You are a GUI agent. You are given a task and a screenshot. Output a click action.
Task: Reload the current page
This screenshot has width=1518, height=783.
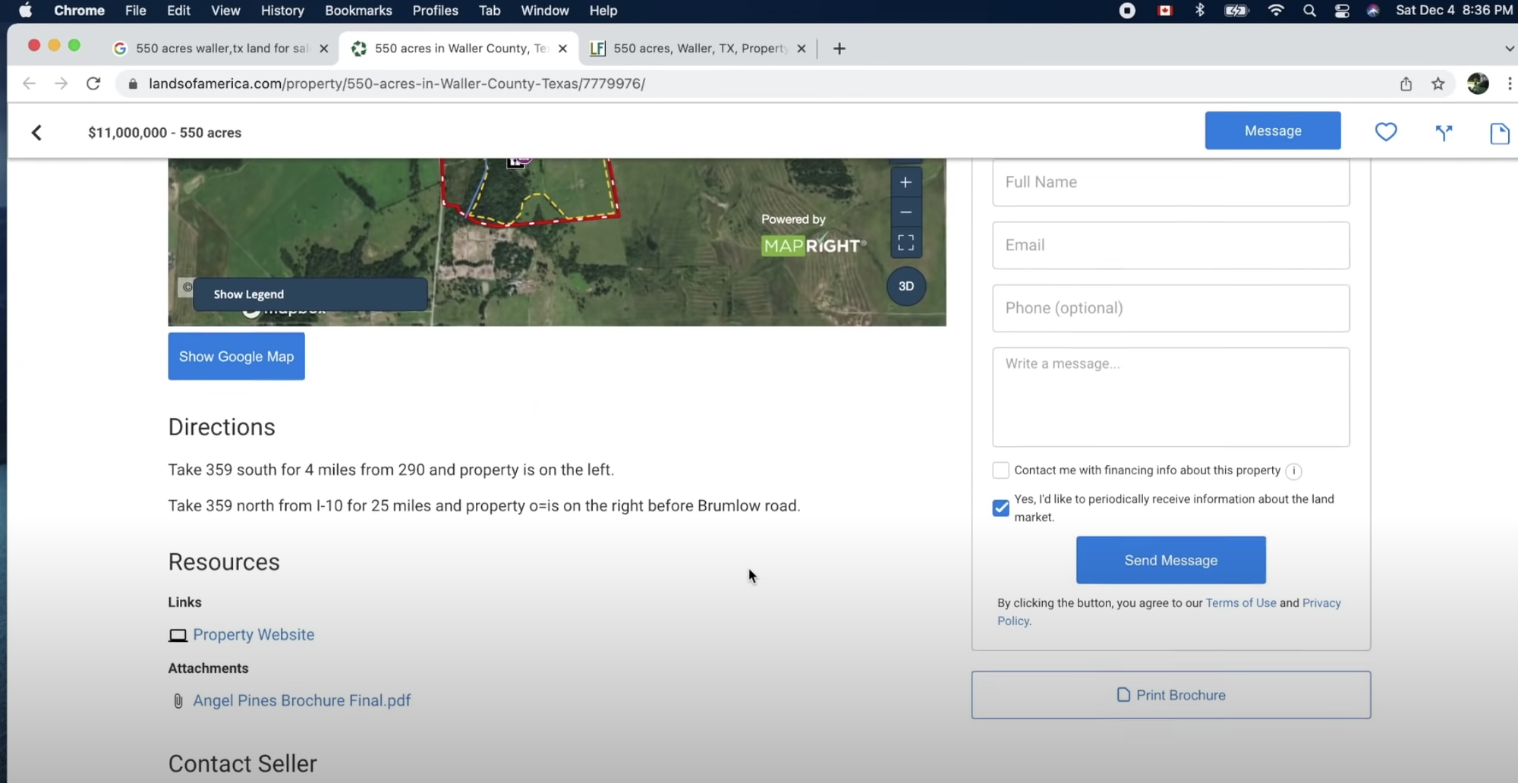[93, 83]
